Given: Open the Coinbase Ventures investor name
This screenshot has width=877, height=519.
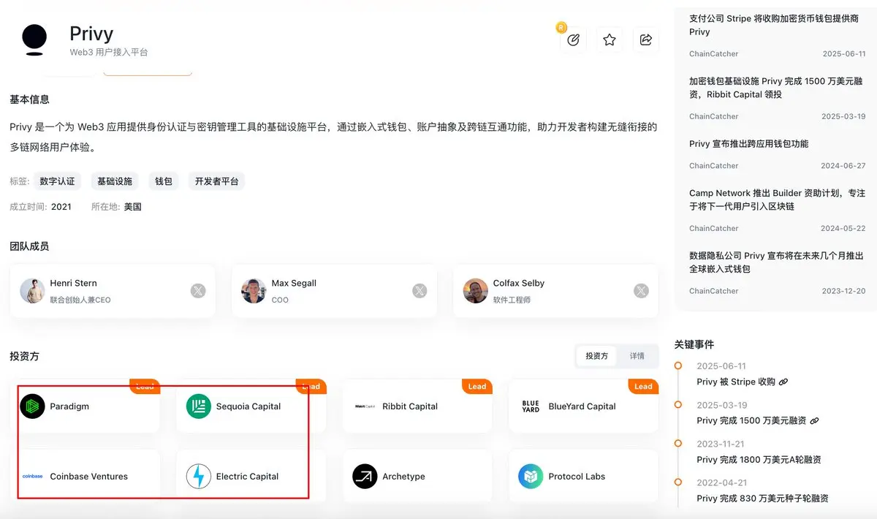Looking at the screenshot, I should tap(88, 477).
